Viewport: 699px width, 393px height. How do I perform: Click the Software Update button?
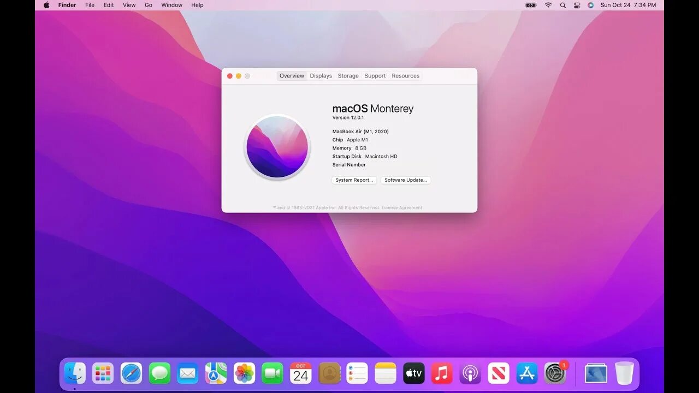coord(406,180)
